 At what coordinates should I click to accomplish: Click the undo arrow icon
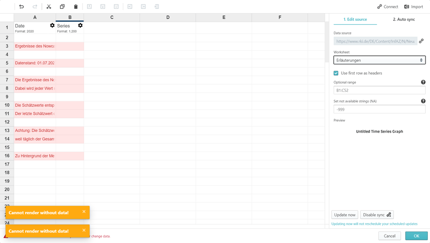21,7
